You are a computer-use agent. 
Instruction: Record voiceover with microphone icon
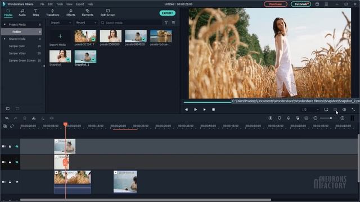pos(289,118)
